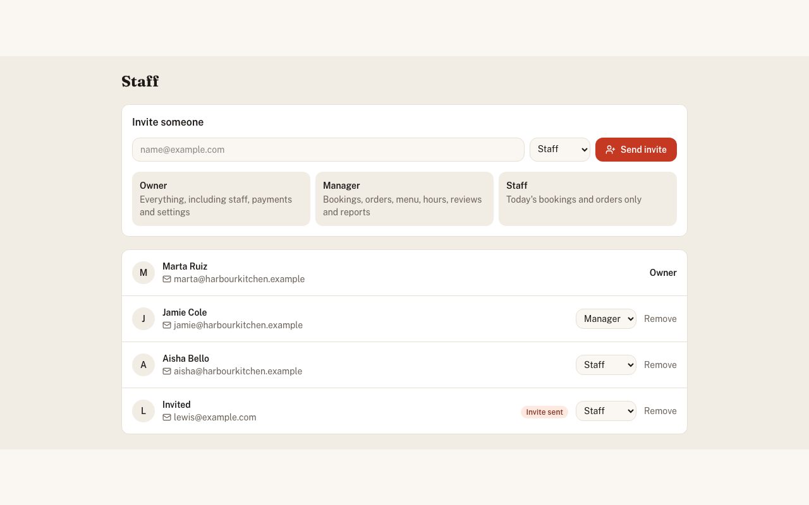
Task: Click Aisha Bello's A avatar
Action: (x=143, y=365)
